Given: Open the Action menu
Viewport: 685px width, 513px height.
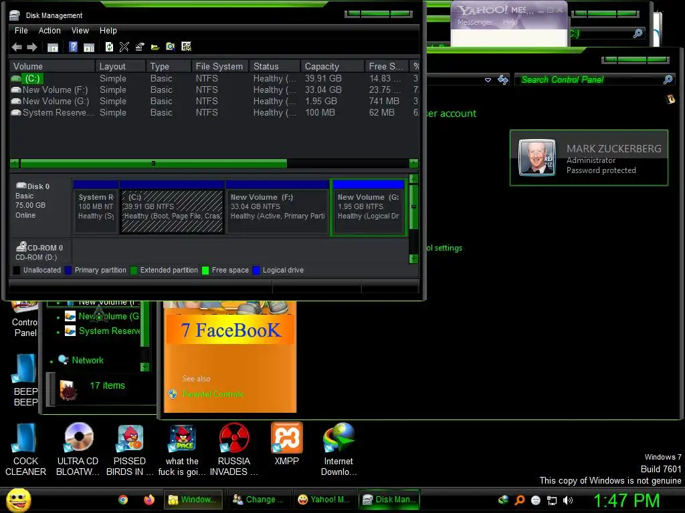Looking at the screenshot, I should coord(50,31).
